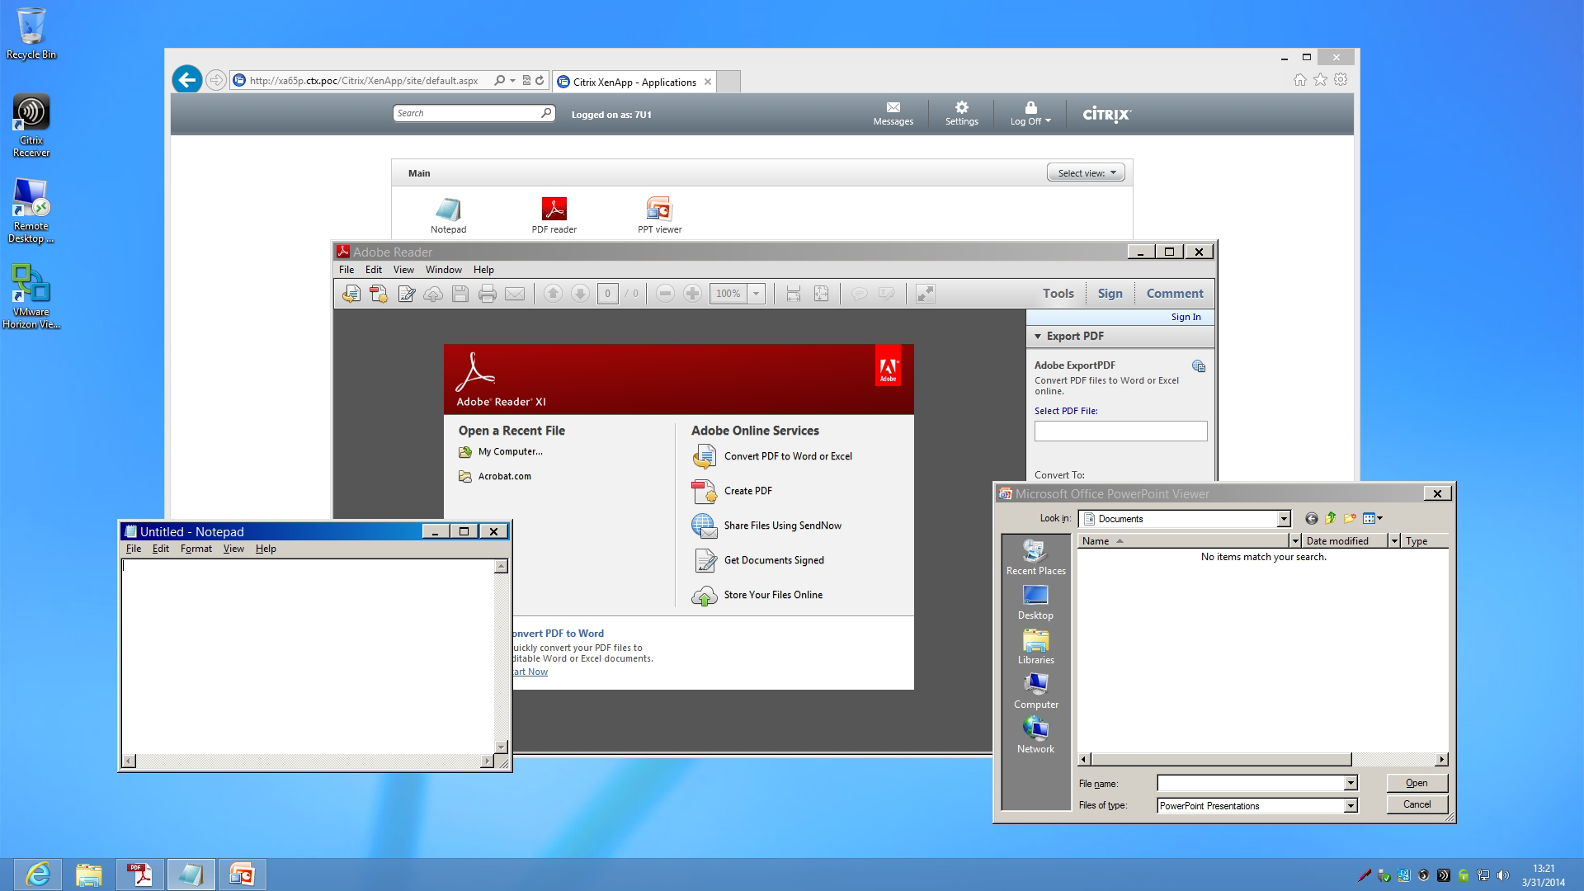Open the View menu in Notepad

(233, 549)
